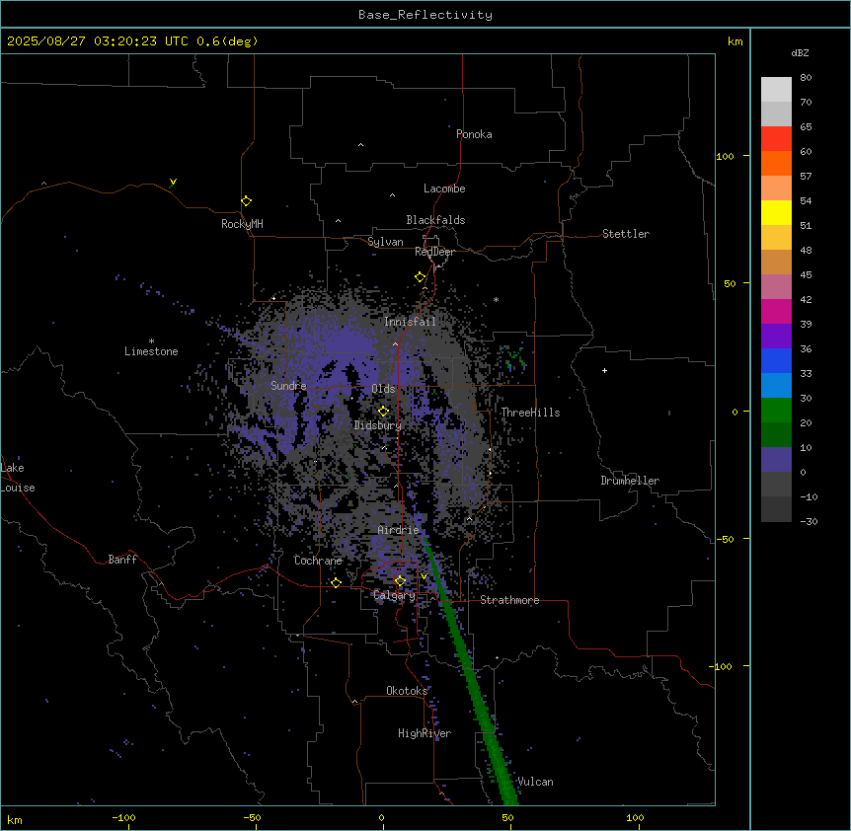851x831 pixels.
Task: Click the 80 value on dBZ legend
Action: pyautogui.click(x=806, y=78)
